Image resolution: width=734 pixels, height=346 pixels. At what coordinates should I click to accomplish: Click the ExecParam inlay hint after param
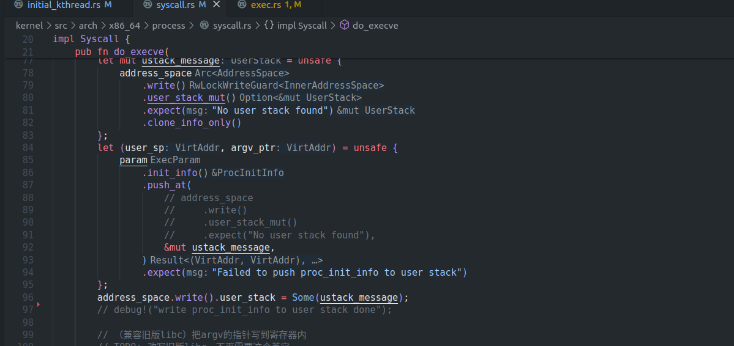[175, 160]
